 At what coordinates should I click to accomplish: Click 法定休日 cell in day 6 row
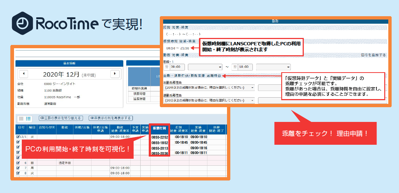(x=65, y=163)
